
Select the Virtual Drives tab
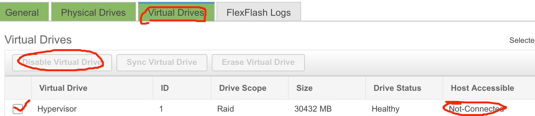pyautogui.click(x=176, y=12)
